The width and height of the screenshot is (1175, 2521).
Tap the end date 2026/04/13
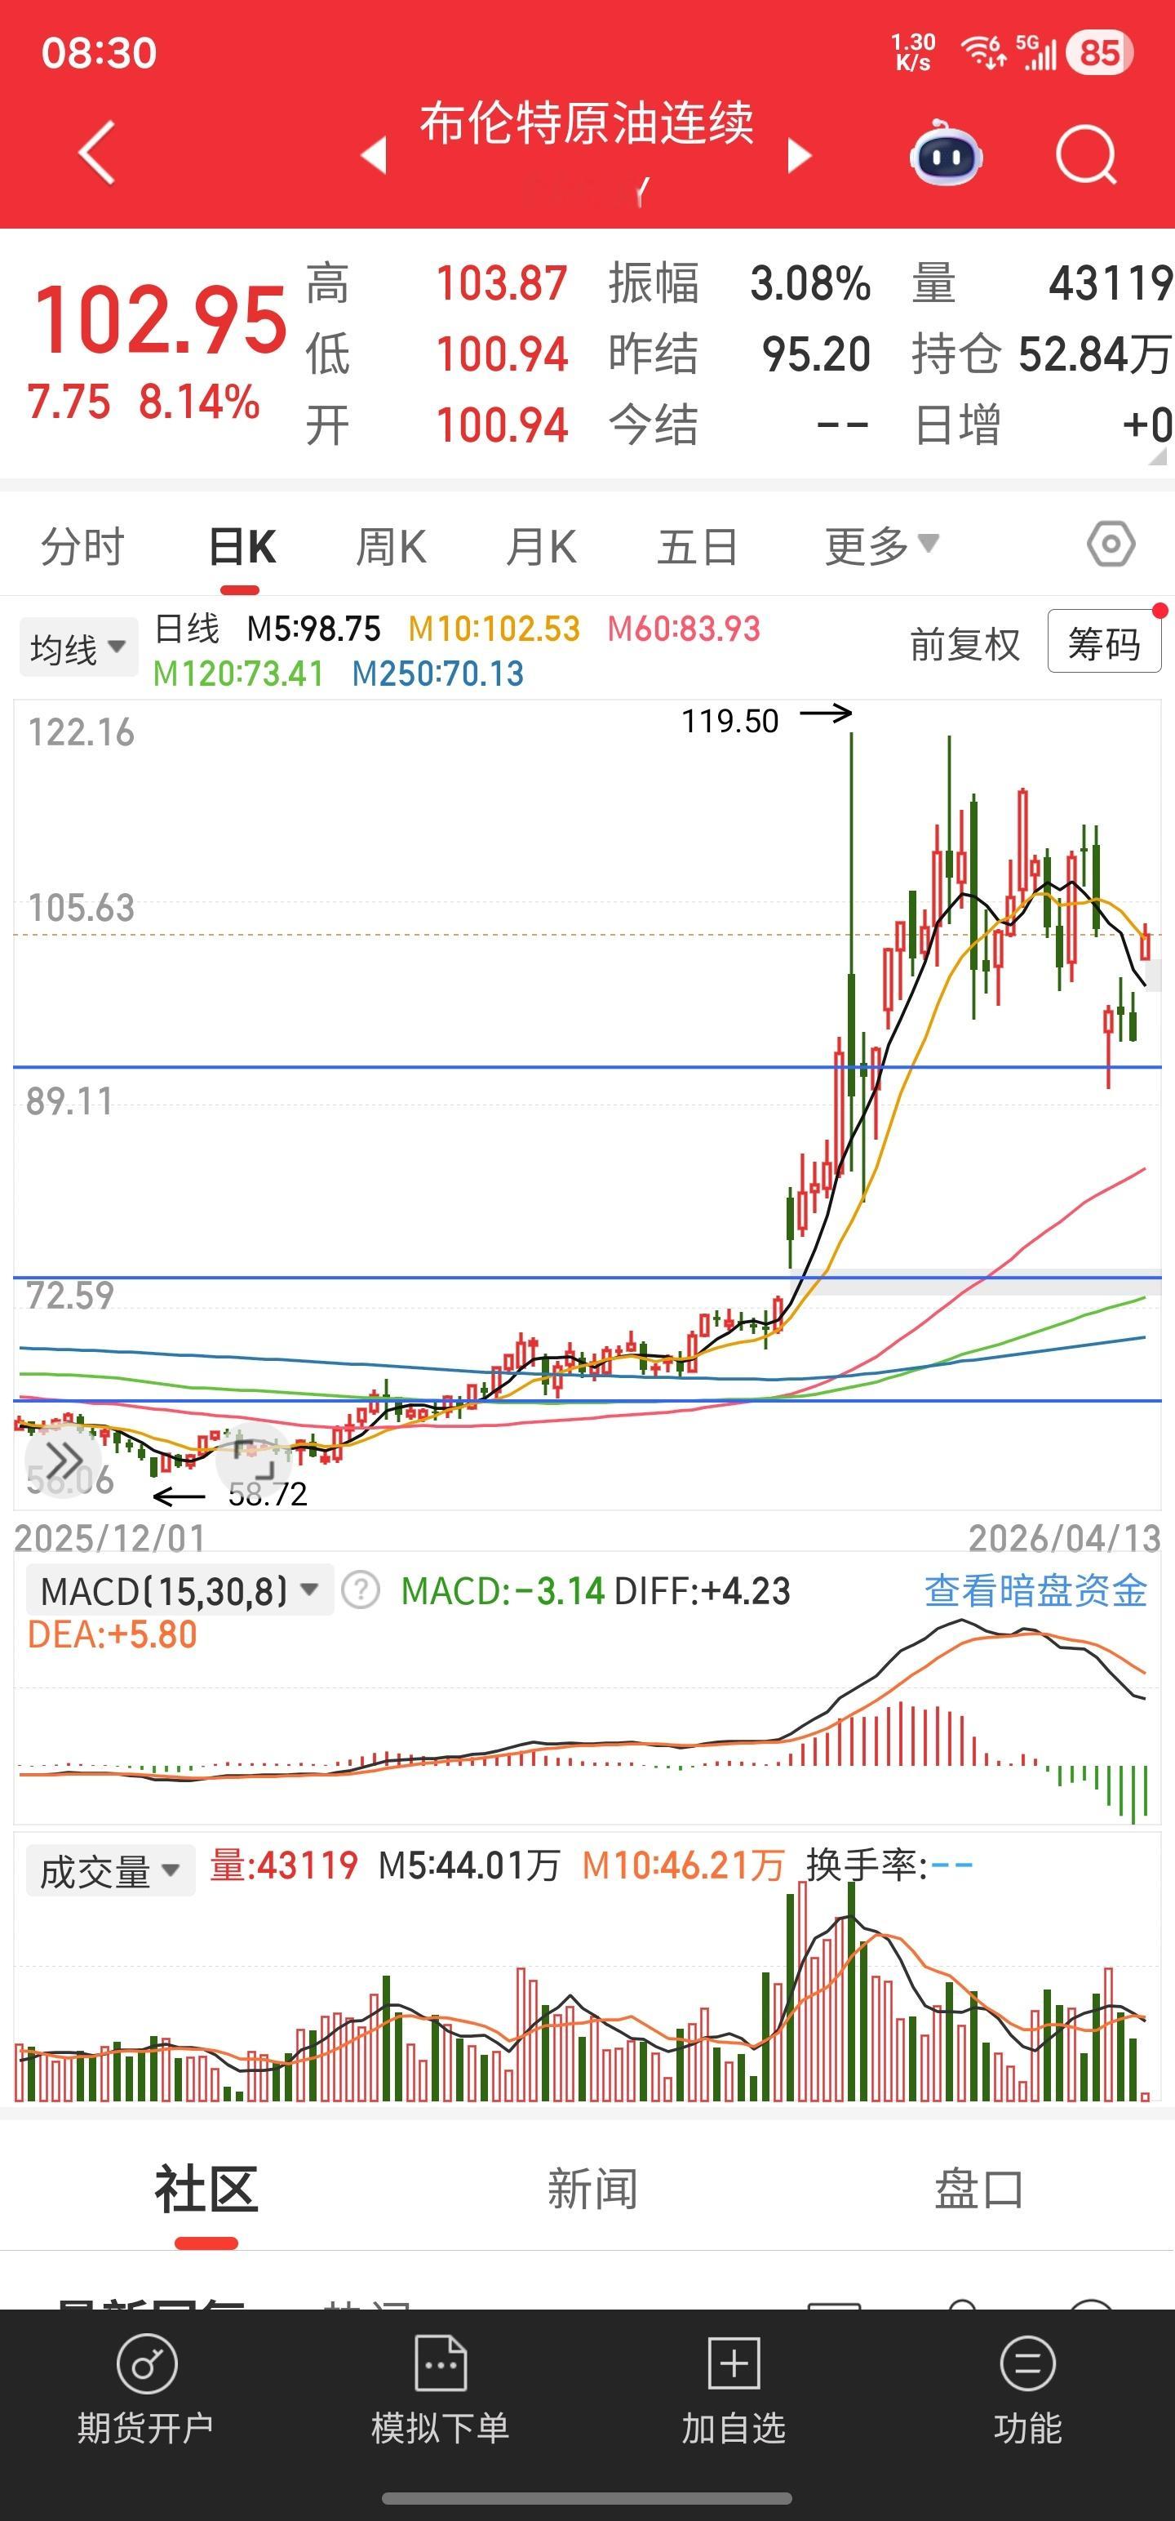1065,1538
